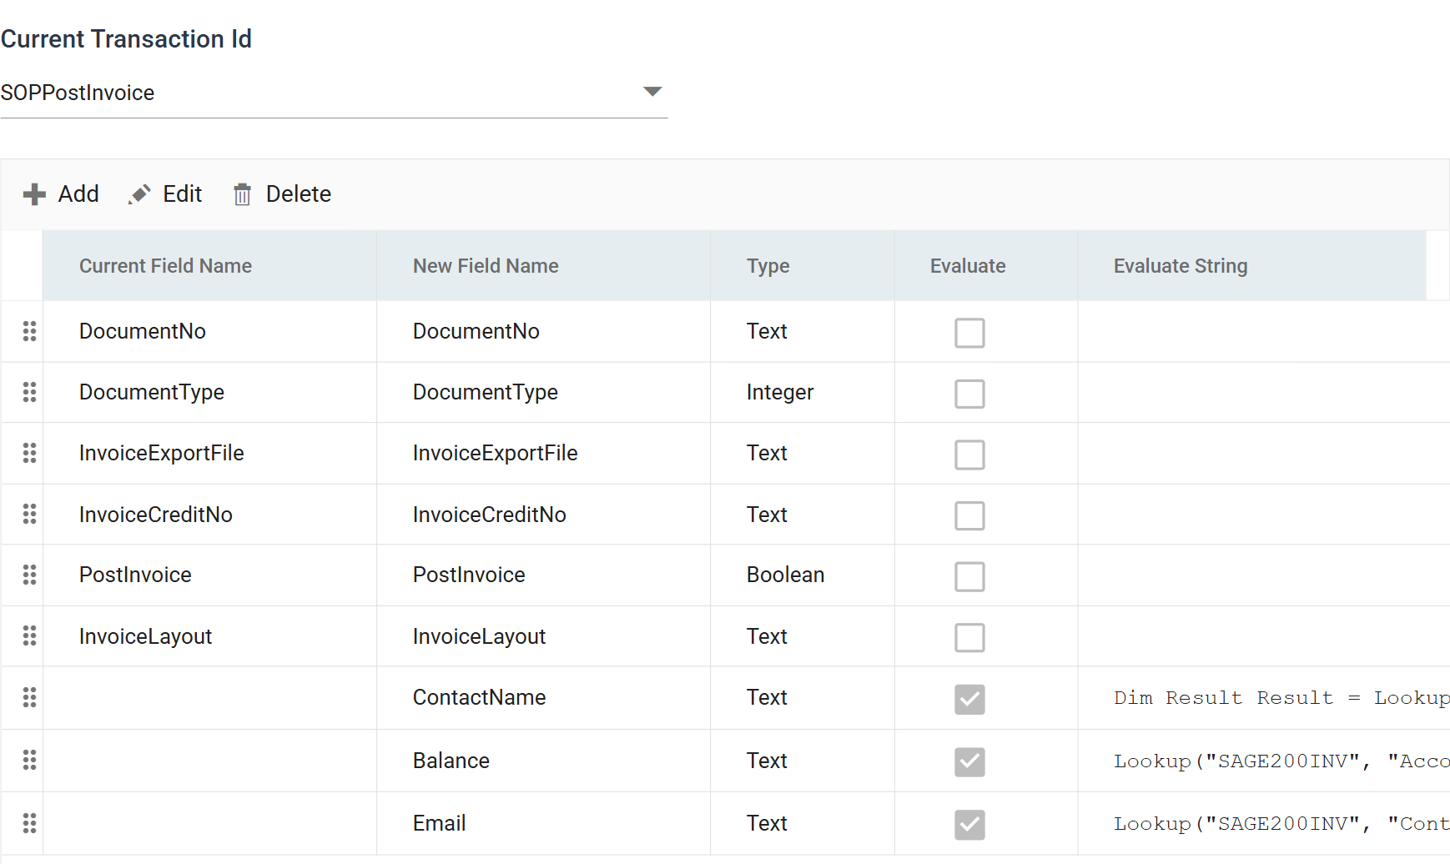Enable Evaluate checkbox for DocumentNo

coord(969,333)
